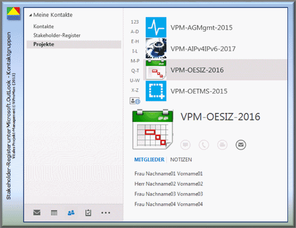Select the Projekte folder
296x228 pixels.
74,44
